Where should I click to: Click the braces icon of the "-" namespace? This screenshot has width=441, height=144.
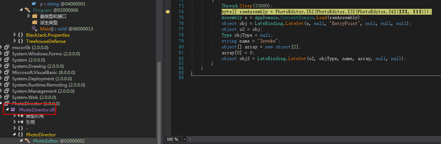[21, 128]
